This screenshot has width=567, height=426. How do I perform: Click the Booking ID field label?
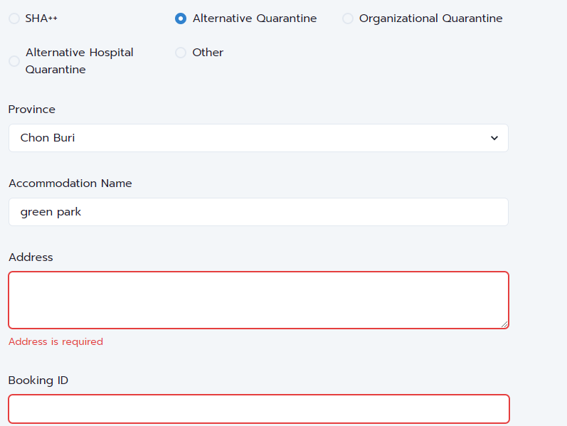[x=38, y=380]
